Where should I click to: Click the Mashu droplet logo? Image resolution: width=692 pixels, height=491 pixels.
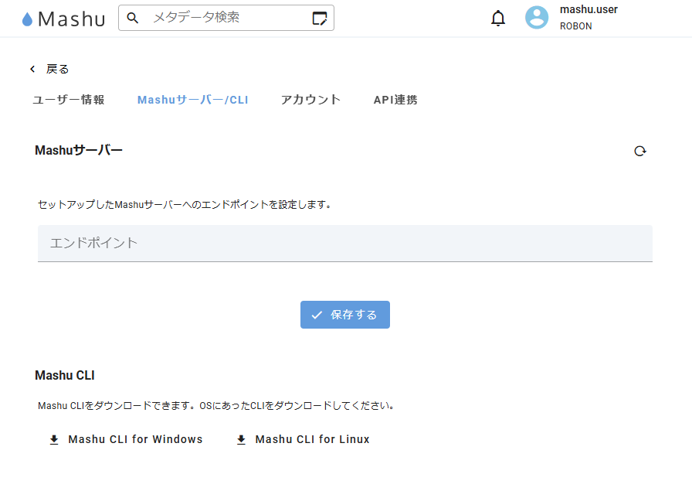coord(28,19)
